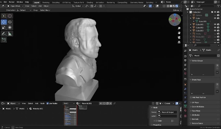
Task: Toggle the Use Nodes checkbox
Action: (x=47, y=103)
